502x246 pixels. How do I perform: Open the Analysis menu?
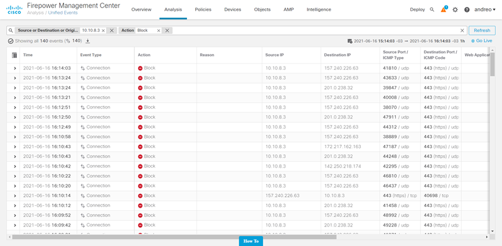[x=173, y=9]
